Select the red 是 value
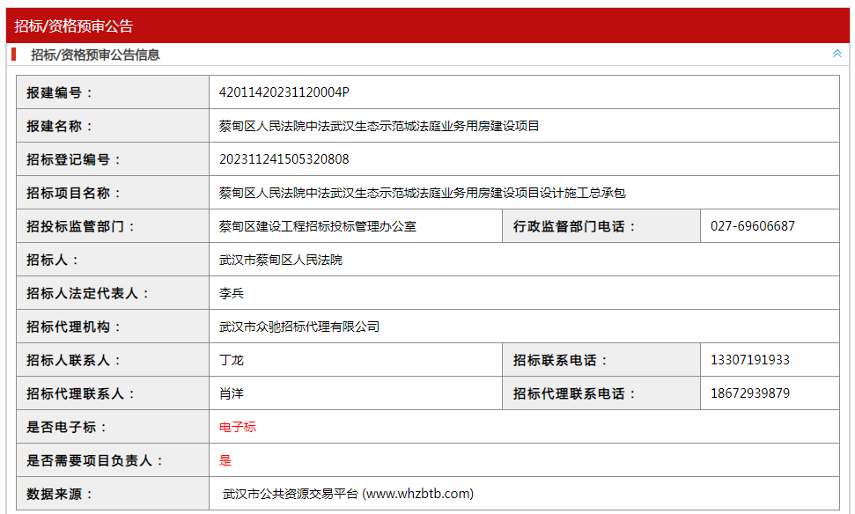This screenshot has height=514, width=855. click(x=225, y=460)
